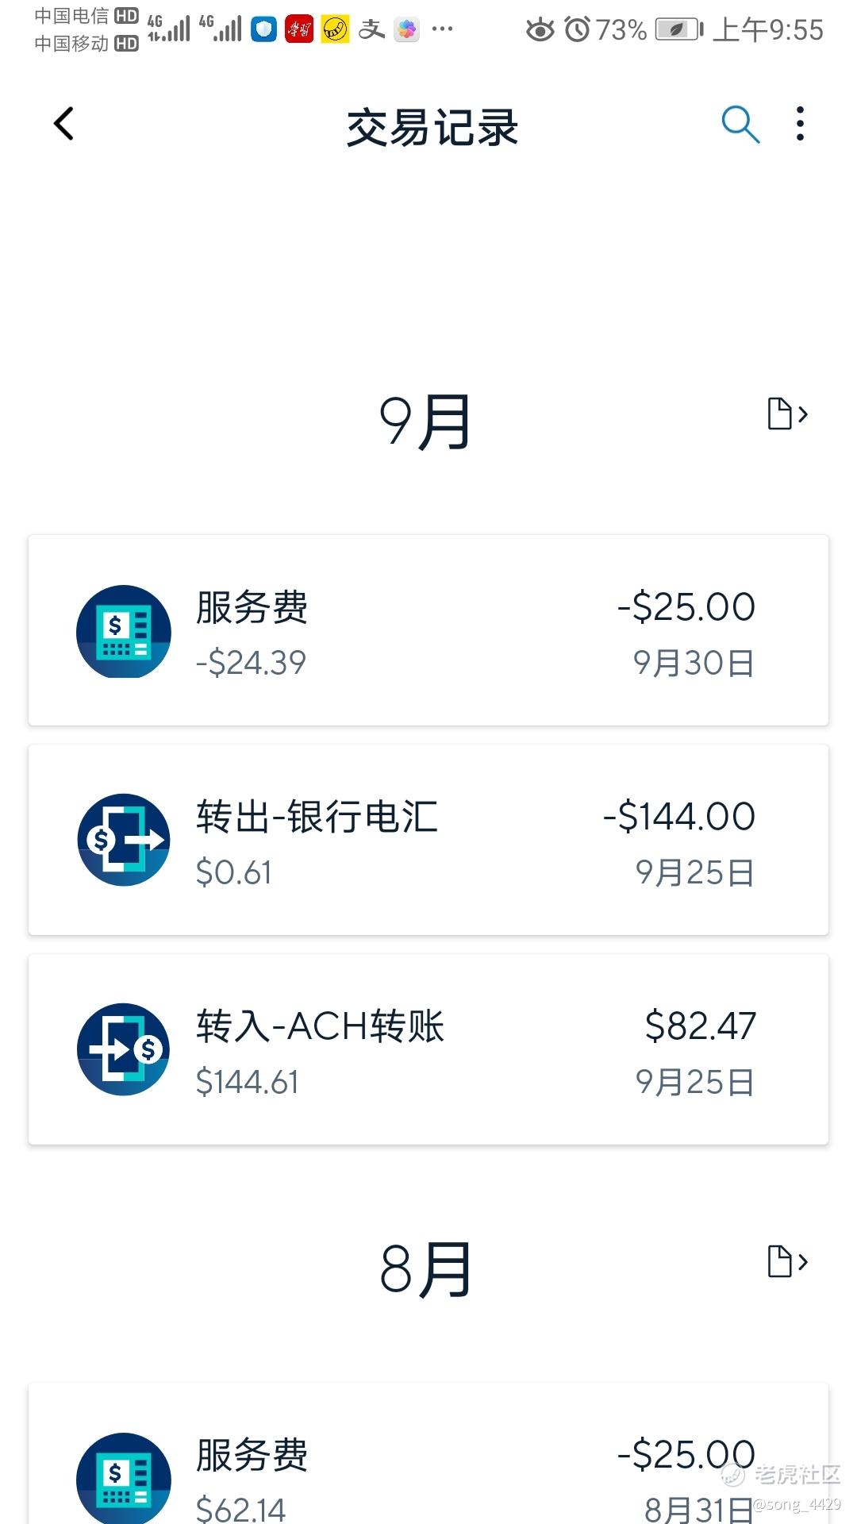857x1524 pixels.
Task: Open the 服务费 -$25.00 transaction for 9月30日
Action: 428,630
